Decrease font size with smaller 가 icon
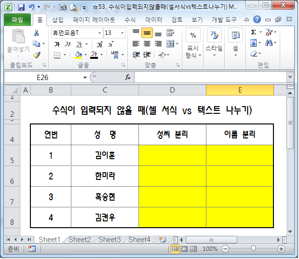Viewport: 299px width, 259px height. (111, 44)
